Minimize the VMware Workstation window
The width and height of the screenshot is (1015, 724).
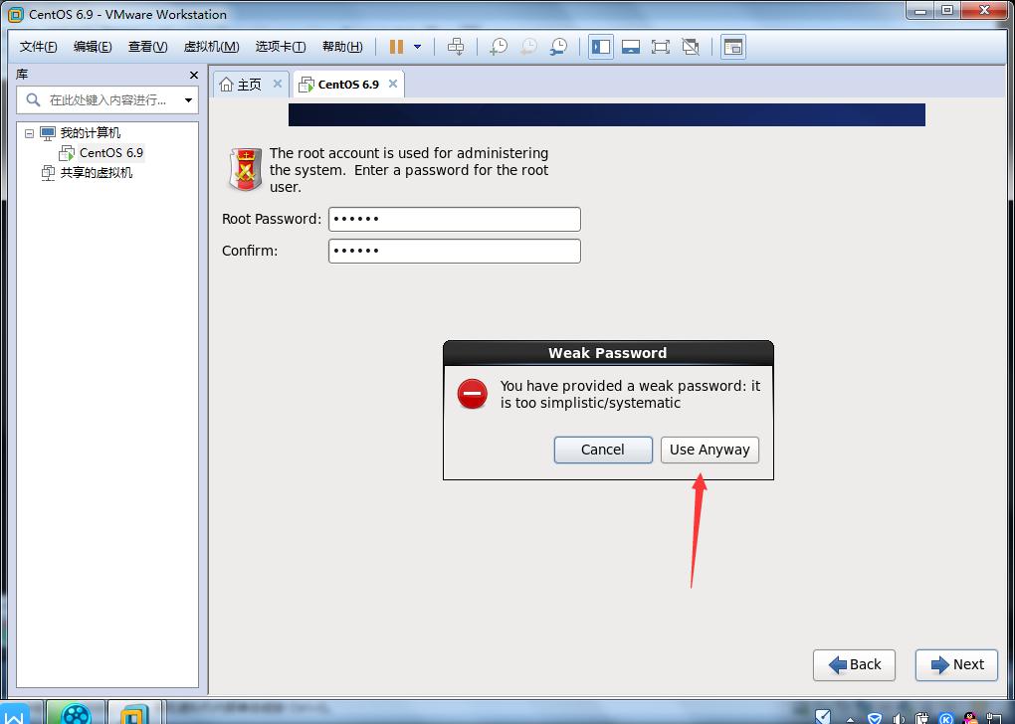[x=920, y=11]
